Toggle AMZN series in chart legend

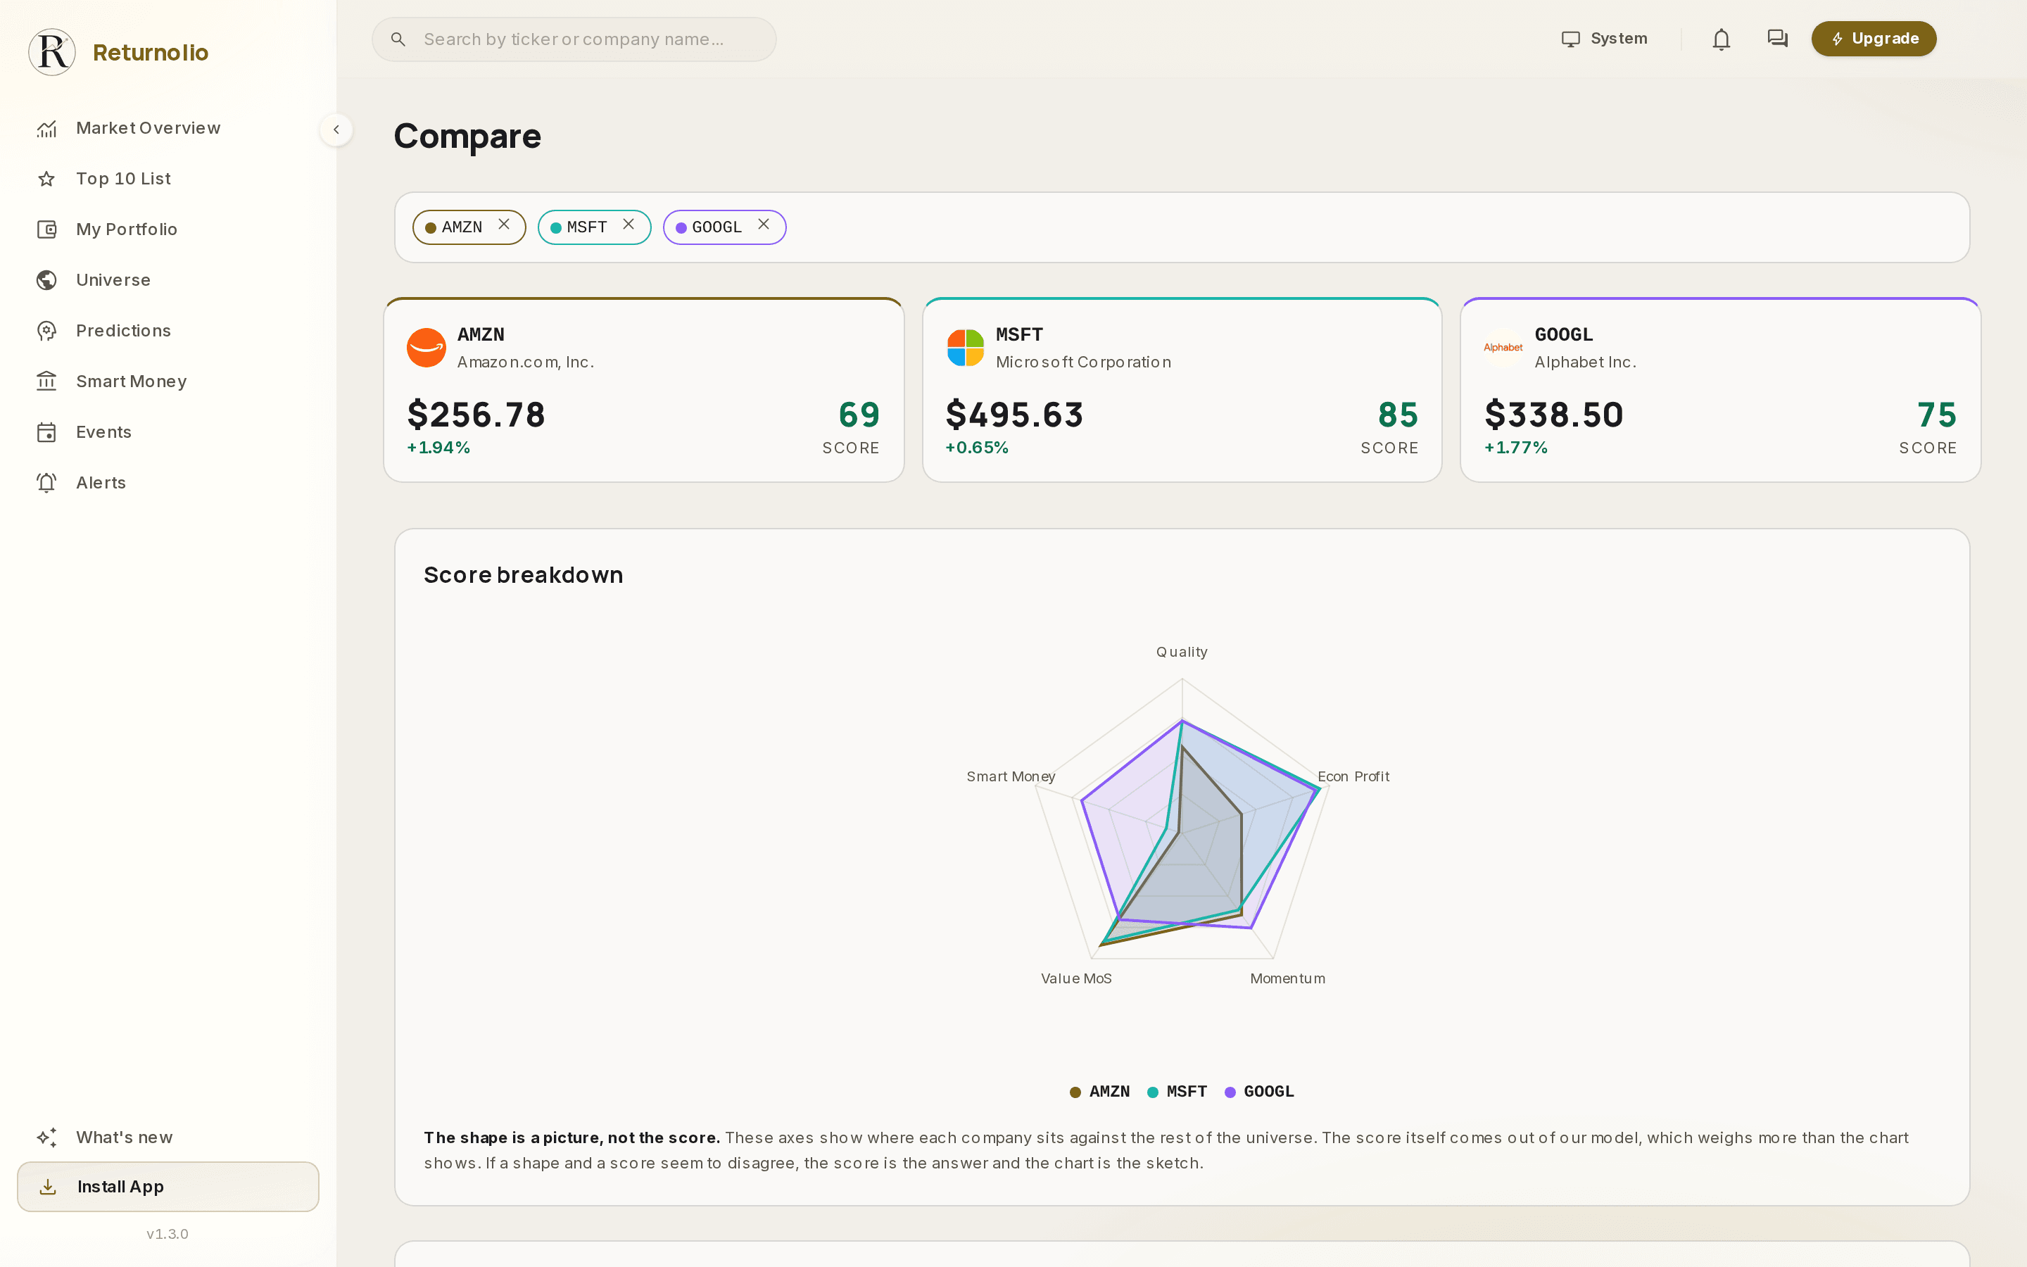(1099, 1092)
